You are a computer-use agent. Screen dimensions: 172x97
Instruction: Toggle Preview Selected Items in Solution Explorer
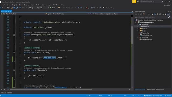tap(168, 14)
